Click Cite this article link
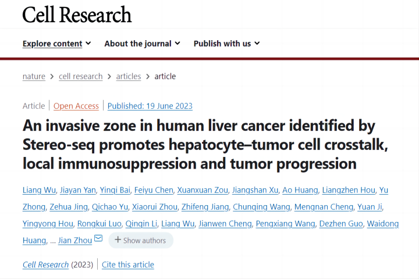The width and height of the screenshot is (419, 279). click(x=128, y=264)
